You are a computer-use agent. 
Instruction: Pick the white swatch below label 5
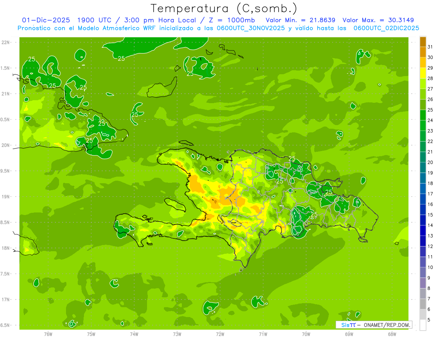pyautogui.click(x=423, y=325)
